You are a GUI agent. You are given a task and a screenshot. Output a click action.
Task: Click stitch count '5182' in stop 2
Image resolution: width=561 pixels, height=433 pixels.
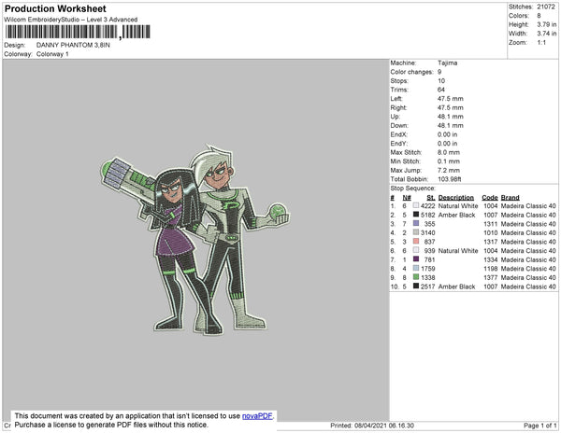pyautogui.click(x=428, y=215)
